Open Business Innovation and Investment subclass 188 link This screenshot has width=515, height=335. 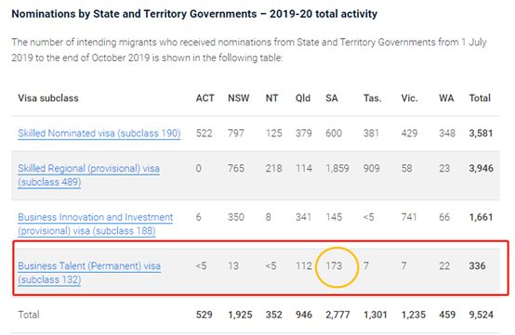coord(95,224)
